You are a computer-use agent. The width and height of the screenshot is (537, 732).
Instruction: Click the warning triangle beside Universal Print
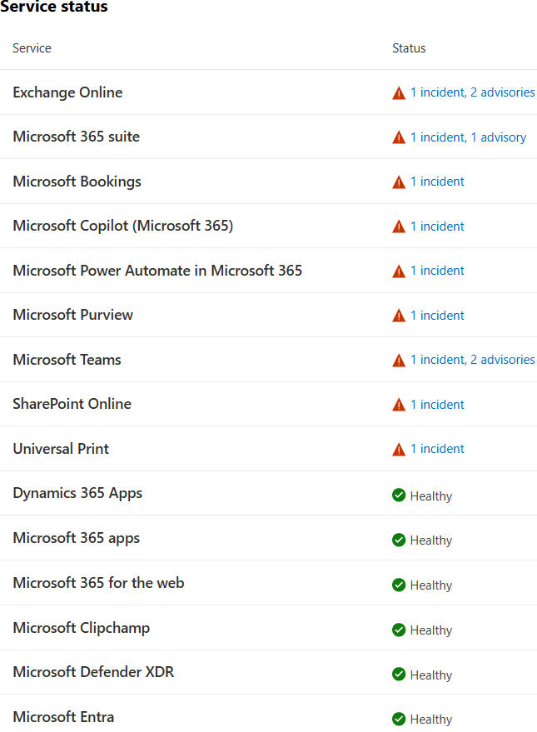[x=399, y=449]
